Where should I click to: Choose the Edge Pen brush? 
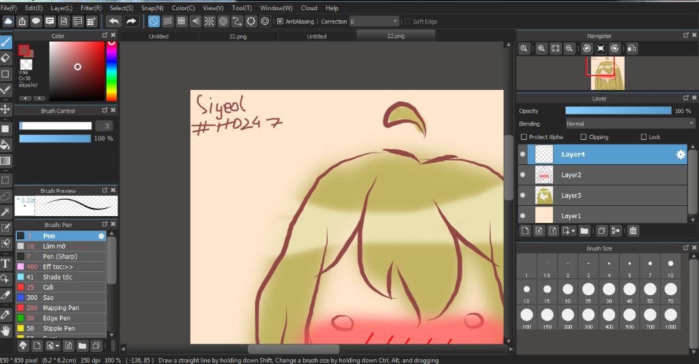coord(61,318)
